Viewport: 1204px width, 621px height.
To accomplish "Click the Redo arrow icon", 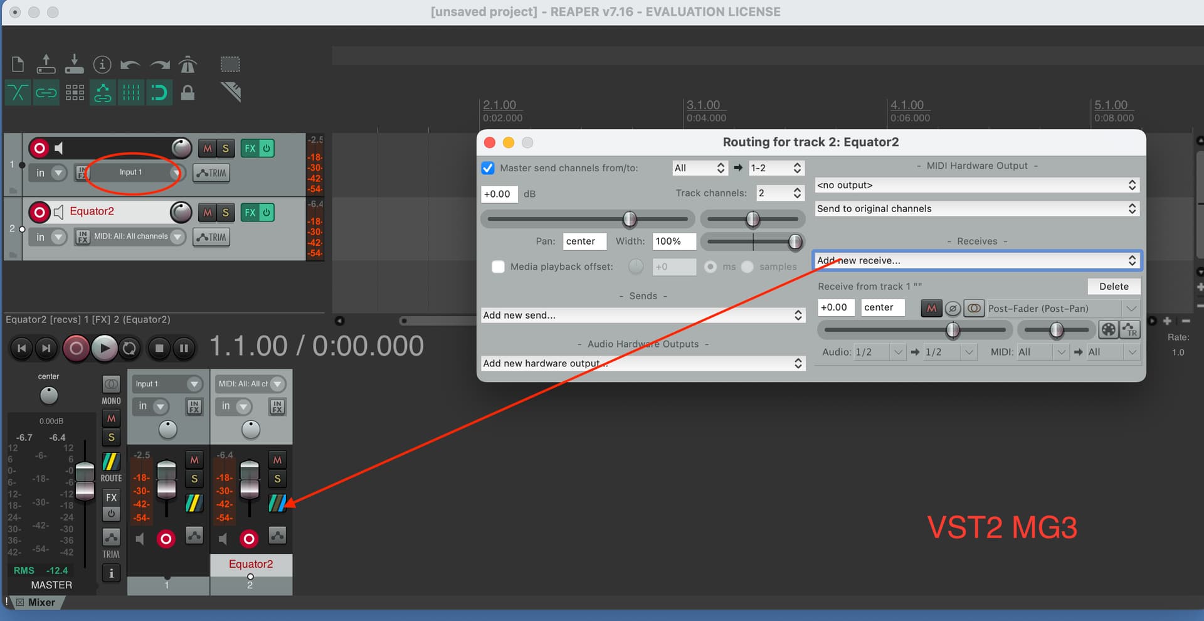I will point(160,64).
